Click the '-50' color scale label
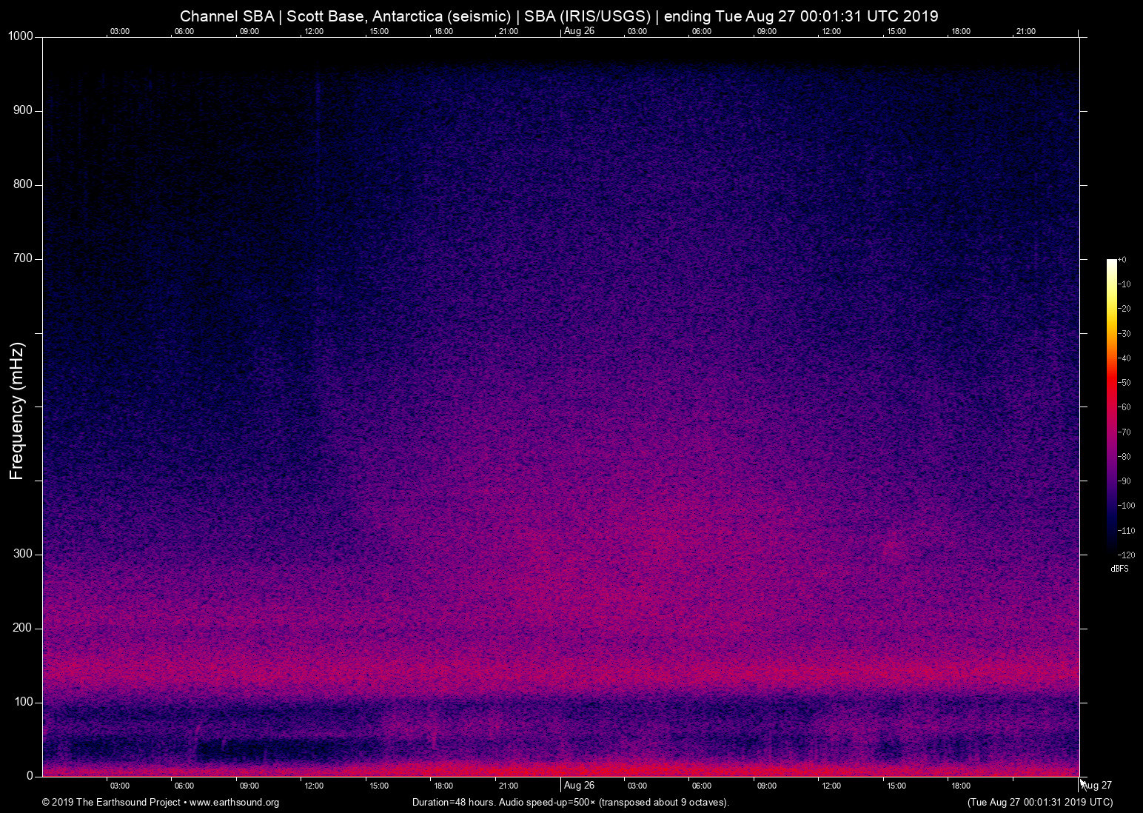 [1124, 383]
